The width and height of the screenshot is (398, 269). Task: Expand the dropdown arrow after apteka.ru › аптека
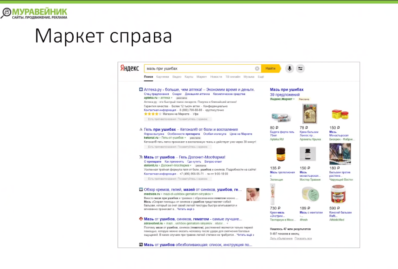click(x=172, y=98)
